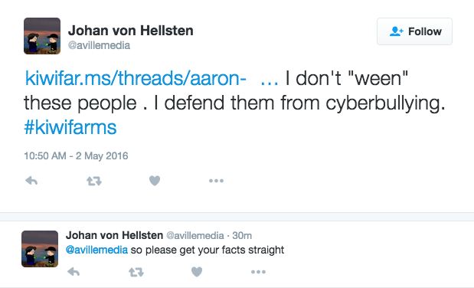474x288 pixels.
Task: Open Johan von Hellsten's profile name at top
Action: point(131,31)
